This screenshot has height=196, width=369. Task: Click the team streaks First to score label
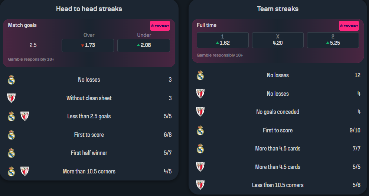pyautogui.click(x=278, y=130)
